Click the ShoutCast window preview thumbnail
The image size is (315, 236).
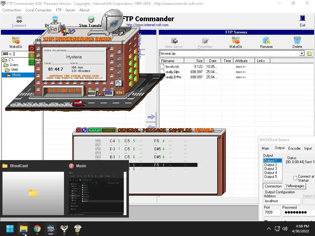33,193
